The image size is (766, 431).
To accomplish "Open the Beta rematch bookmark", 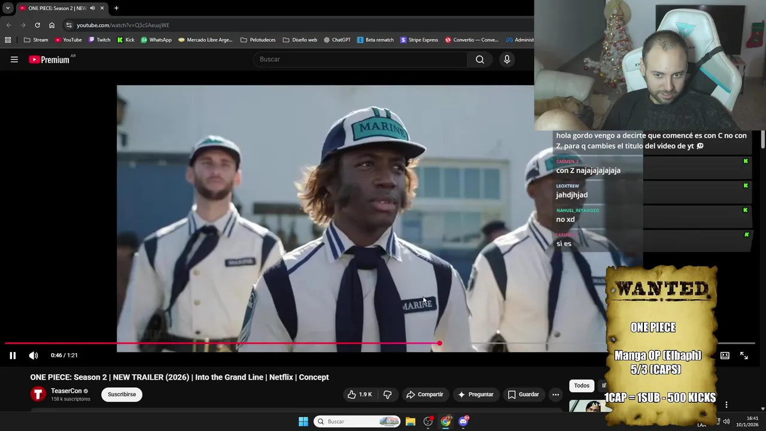I will tap(375, 40).
